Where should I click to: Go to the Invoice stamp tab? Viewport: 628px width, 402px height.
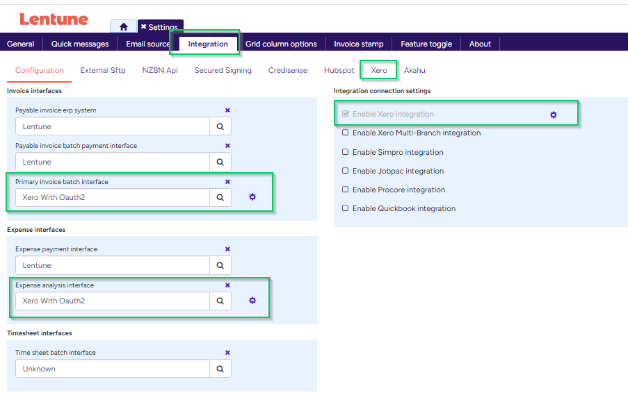pyautogui.click(x=358, y=44)
